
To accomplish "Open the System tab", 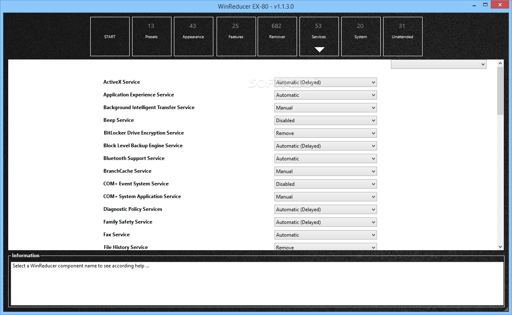I will click(x=361, y=37).
